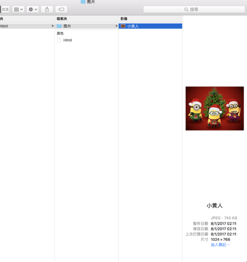Click the 加入標記 link
Image resolution: width=247 pixels, height=262 pixels.
click(x=220, y=245)
